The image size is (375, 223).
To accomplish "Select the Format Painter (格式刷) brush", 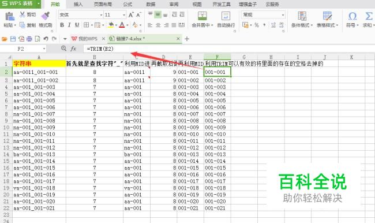I will click(x=45, y=16).
